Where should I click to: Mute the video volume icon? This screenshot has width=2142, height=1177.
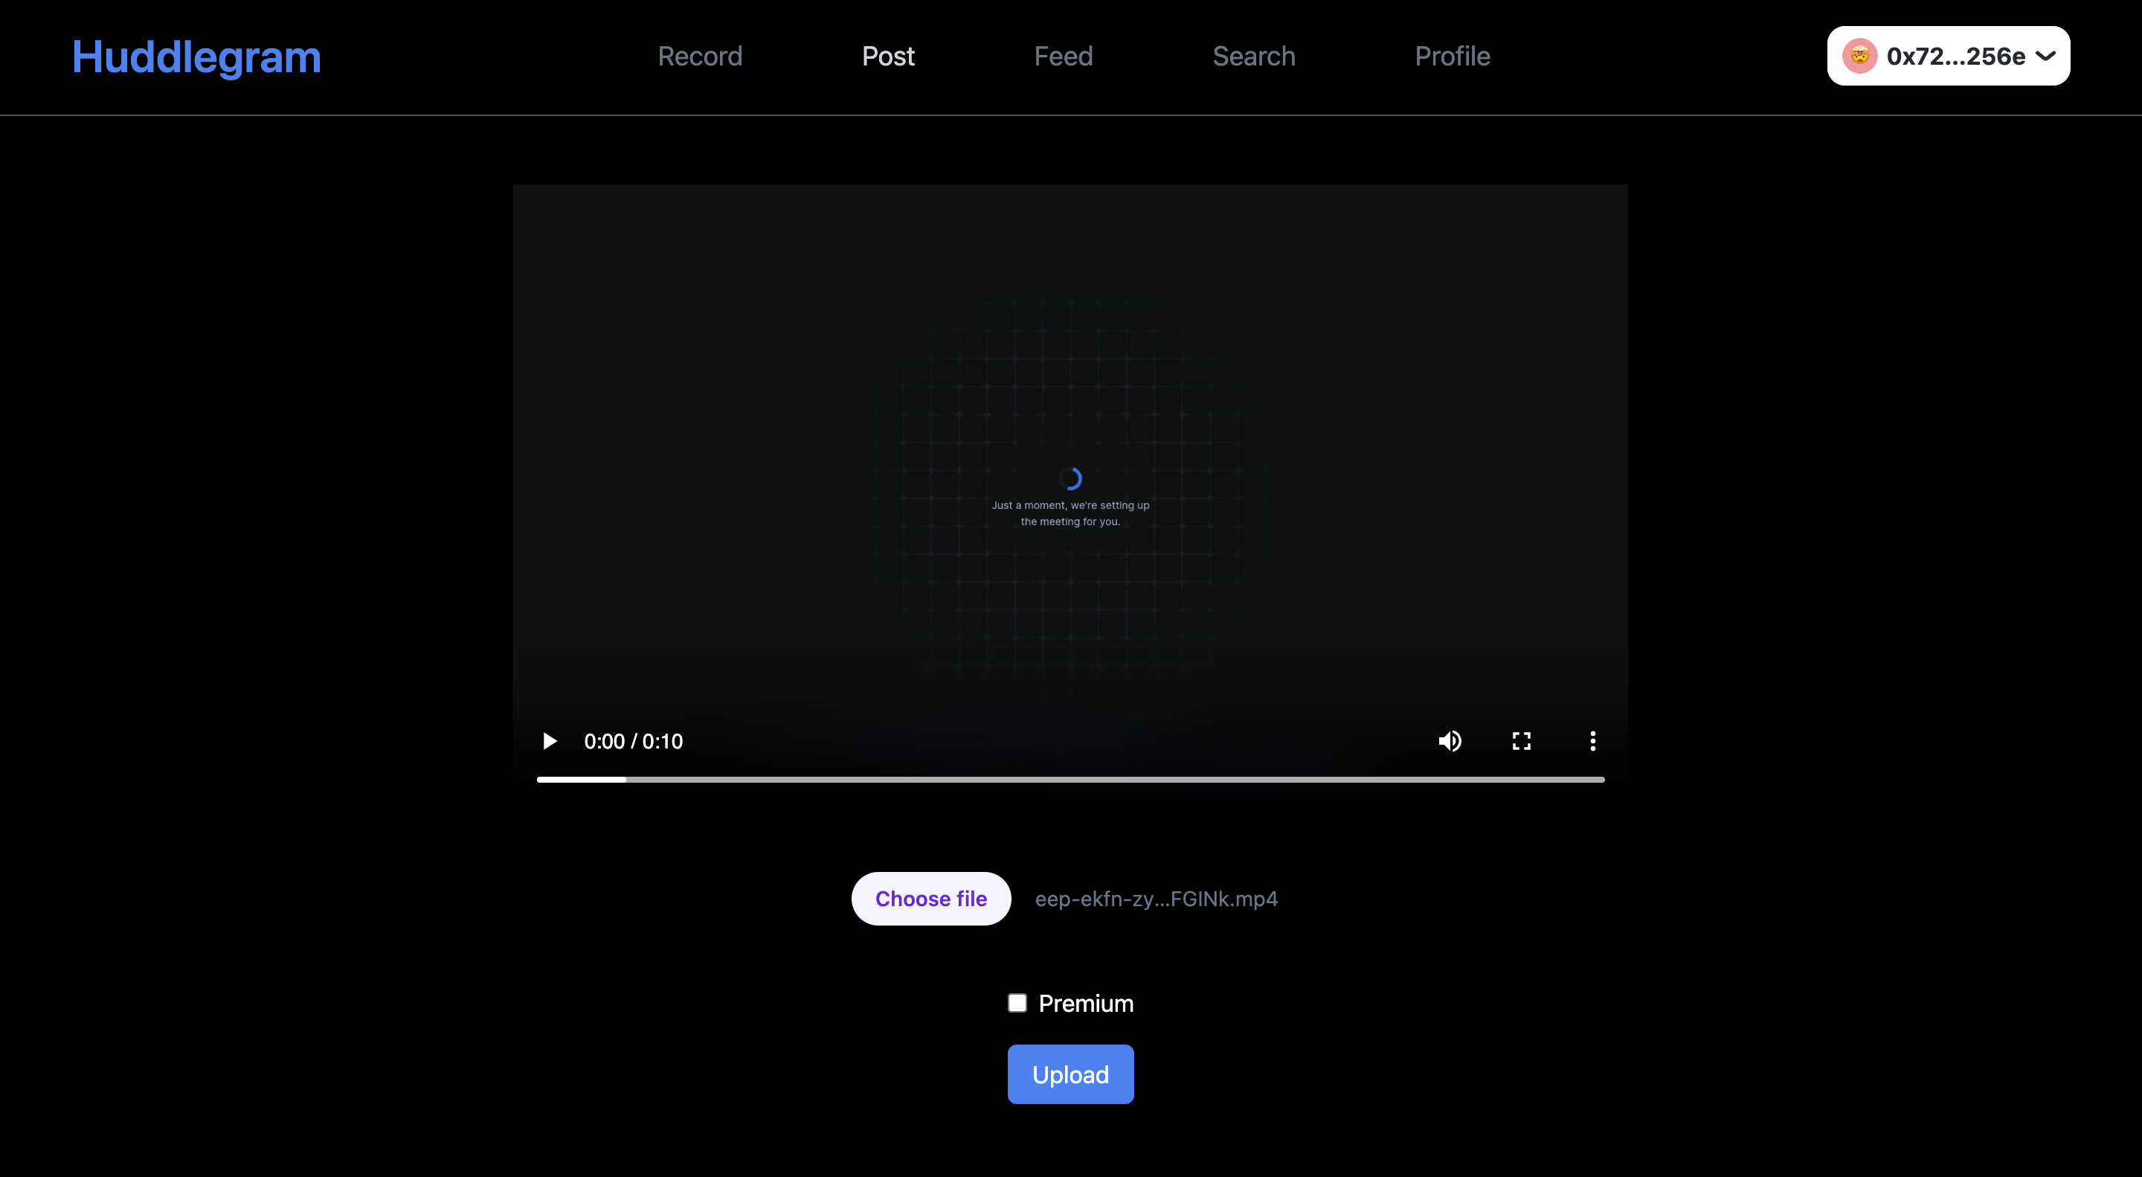[x=1450, y=740]
